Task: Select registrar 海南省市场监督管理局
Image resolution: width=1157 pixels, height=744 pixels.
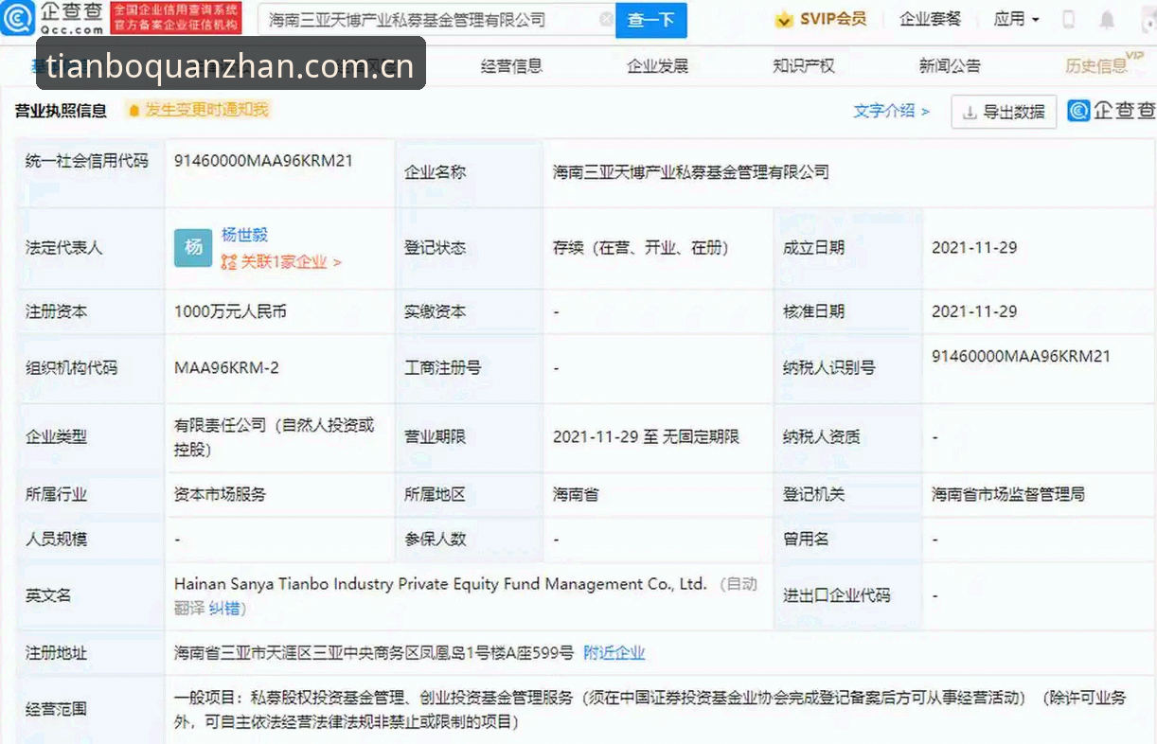Action: click(1008, 494)
